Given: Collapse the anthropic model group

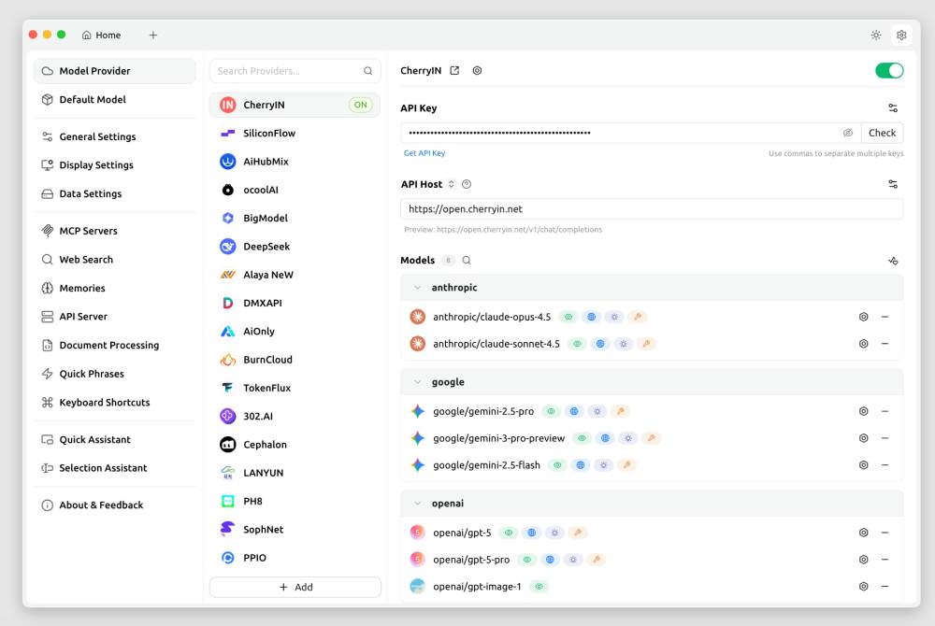Looking at the screenshot, I should 418,288.
